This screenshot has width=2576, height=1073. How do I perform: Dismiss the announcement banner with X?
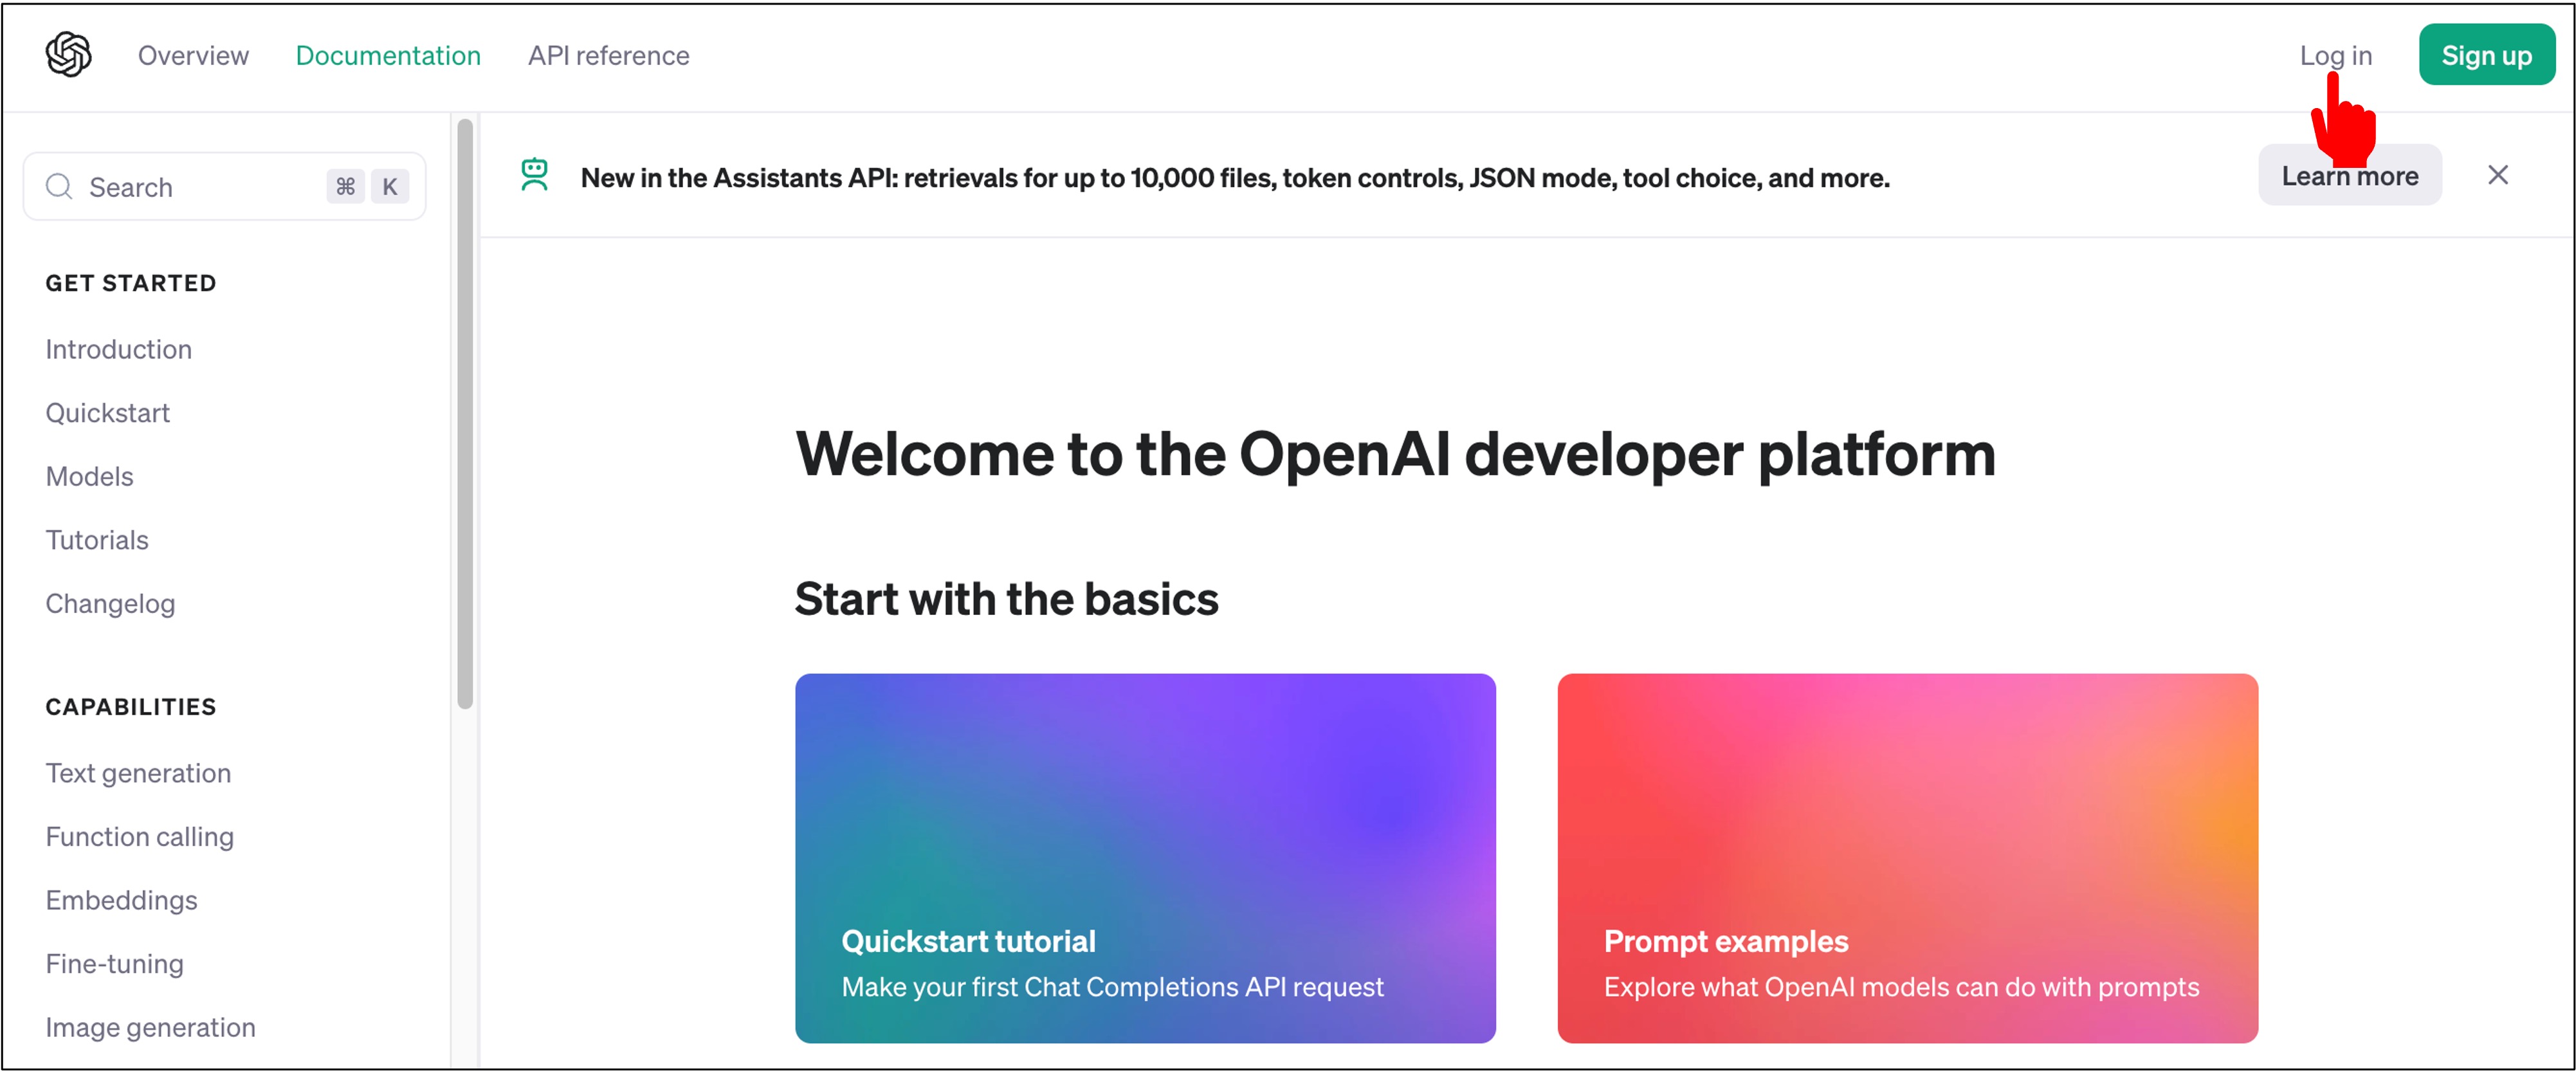click(2497, 175)
